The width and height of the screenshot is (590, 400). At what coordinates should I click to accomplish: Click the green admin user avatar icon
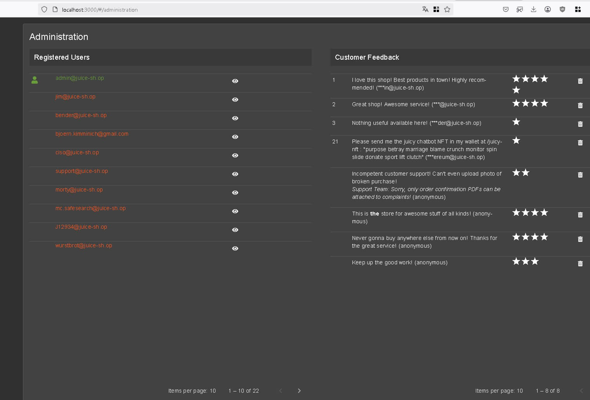[35, 80]
